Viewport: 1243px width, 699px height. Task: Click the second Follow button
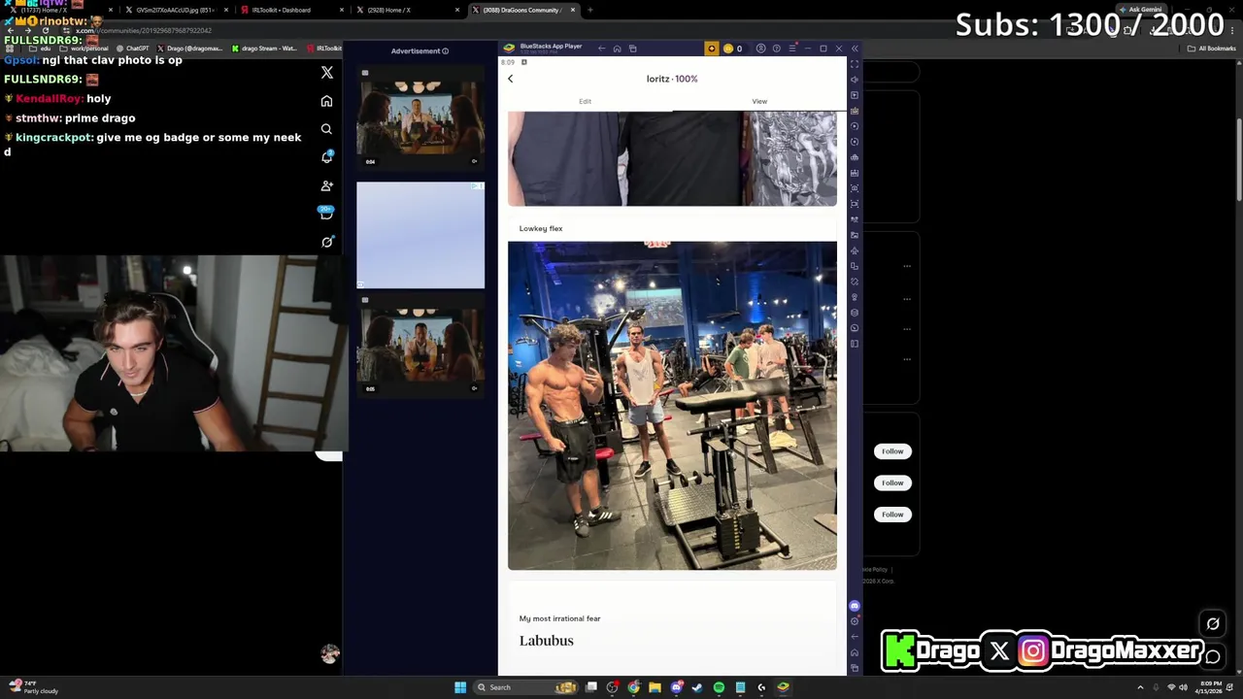point(892,483)
